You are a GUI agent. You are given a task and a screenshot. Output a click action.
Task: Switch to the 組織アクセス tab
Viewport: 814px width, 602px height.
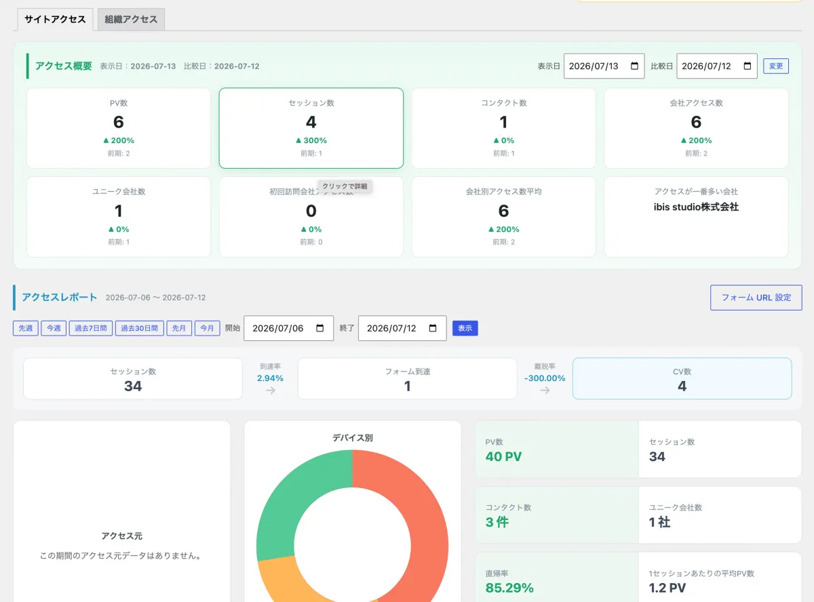pyautogui.click(x=131, y=20)
